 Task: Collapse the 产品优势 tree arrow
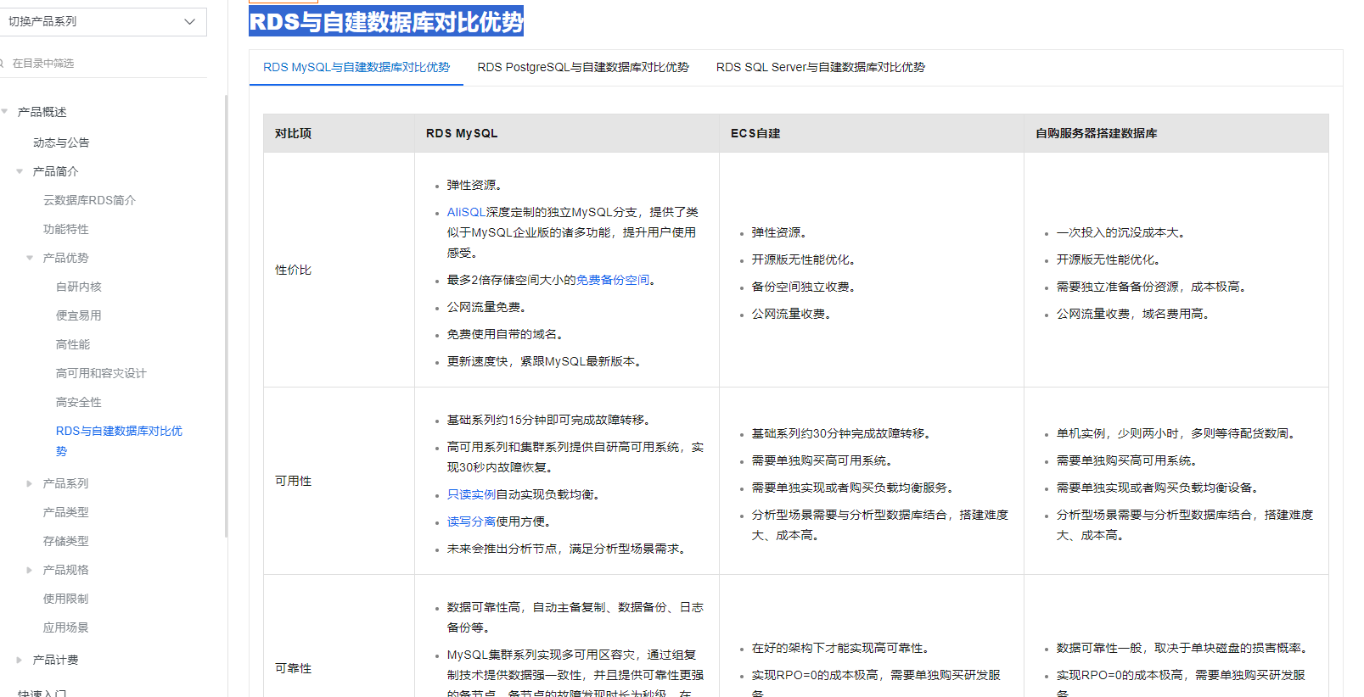point(30,258)
